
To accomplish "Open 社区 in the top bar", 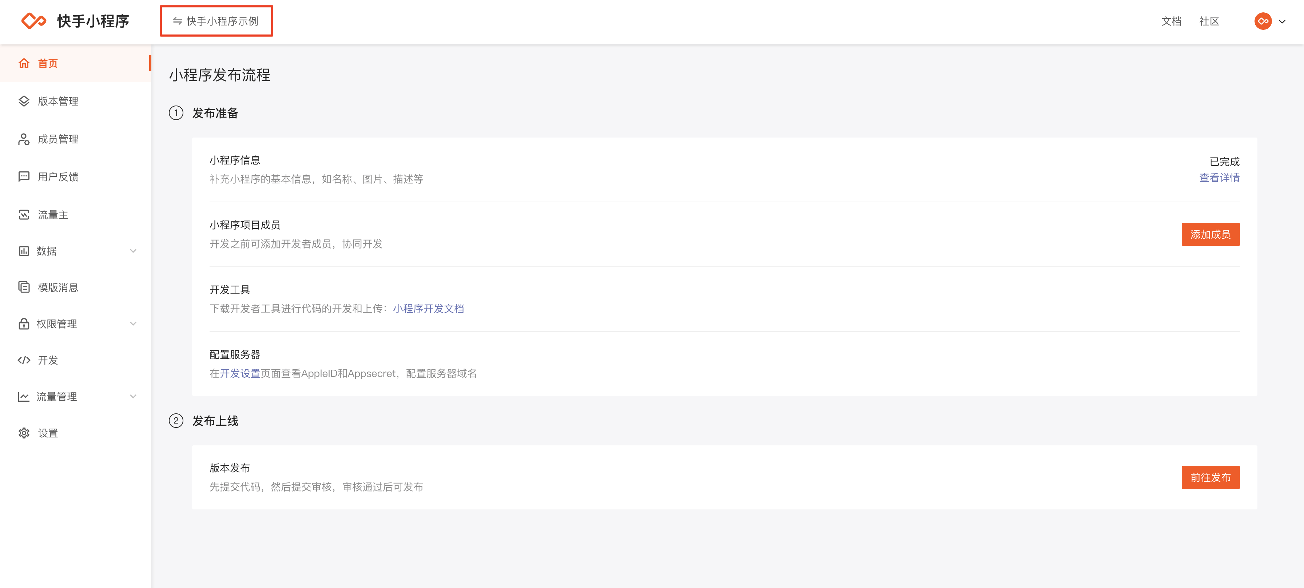I will 1209,21.
